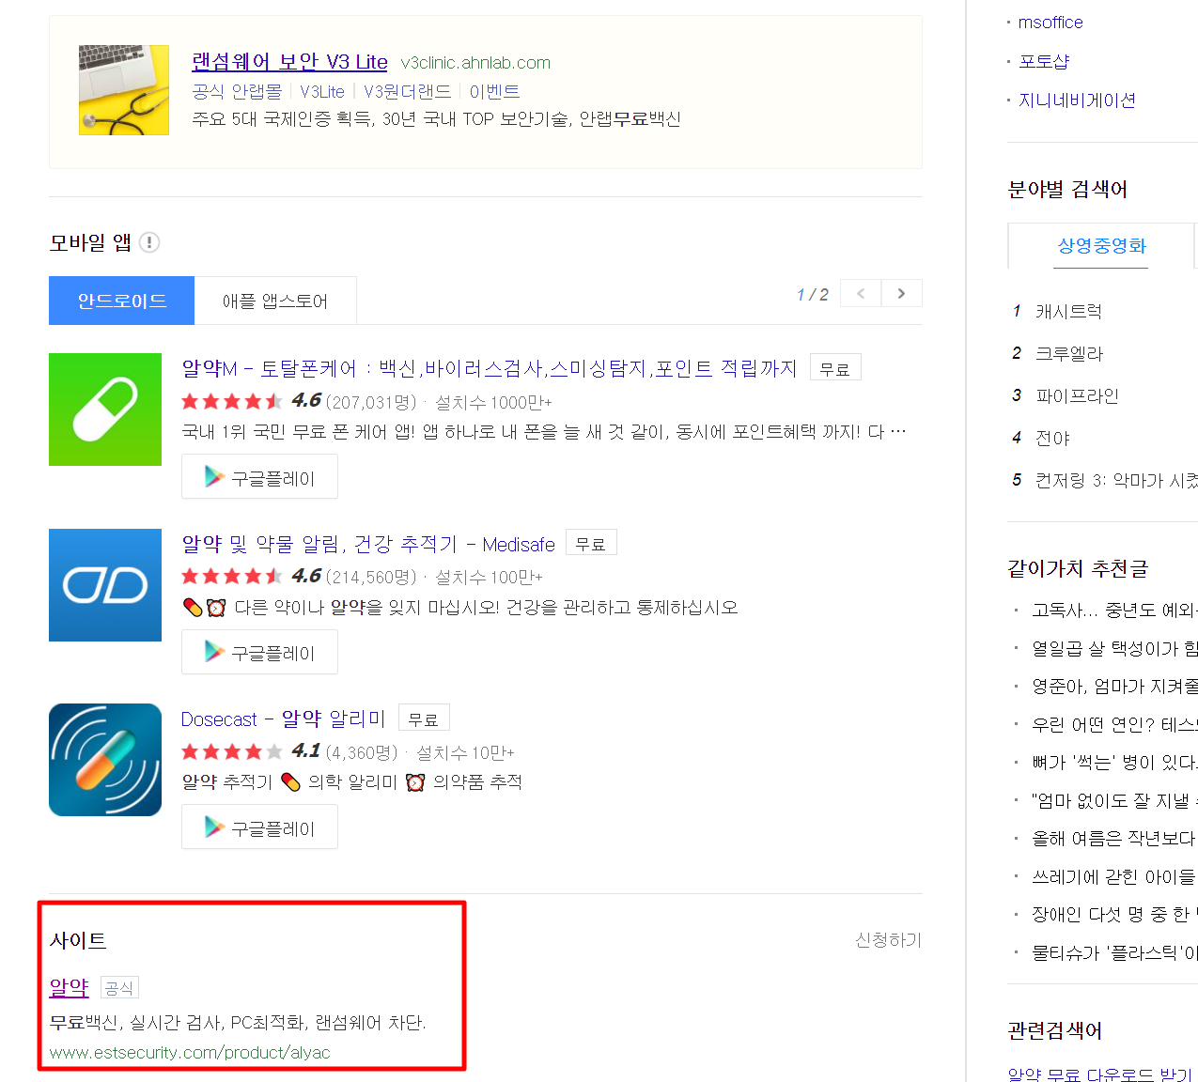The width and height of the screenshot is (1198, 1082).
Task: Click 구글플레이 button under Medisafe
Action: click(x=259, y=652)
